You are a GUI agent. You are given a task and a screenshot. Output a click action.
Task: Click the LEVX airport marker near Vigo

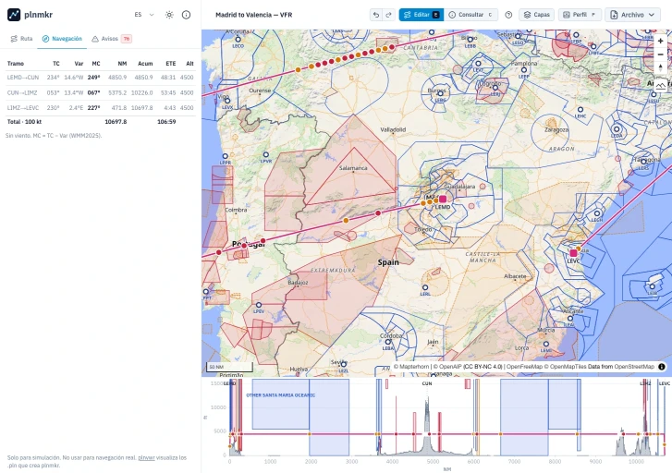point(227,101)
